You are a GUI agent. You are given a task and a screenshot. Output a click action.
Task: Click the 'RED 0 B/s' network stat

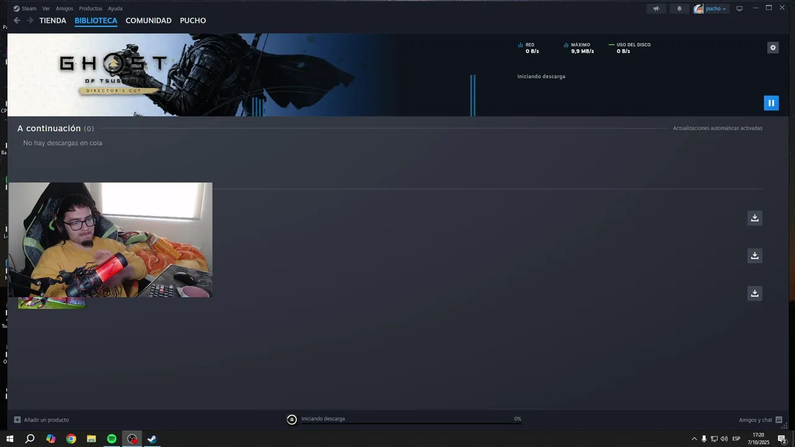point(529,48)
